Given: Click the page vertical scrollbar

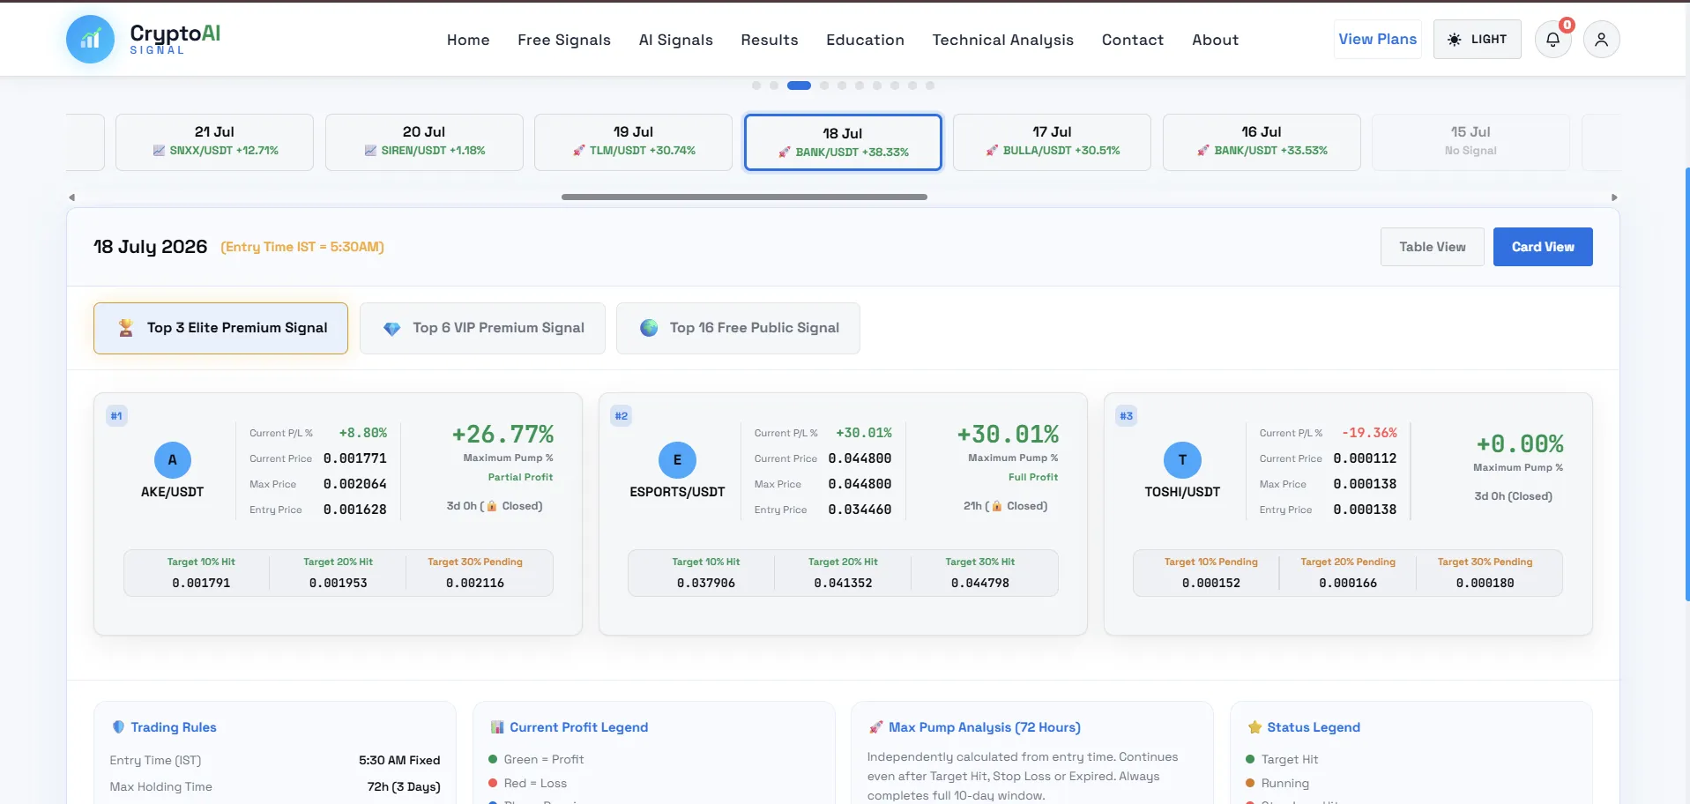Looking at the screenshot, I should pos(1686,383).
